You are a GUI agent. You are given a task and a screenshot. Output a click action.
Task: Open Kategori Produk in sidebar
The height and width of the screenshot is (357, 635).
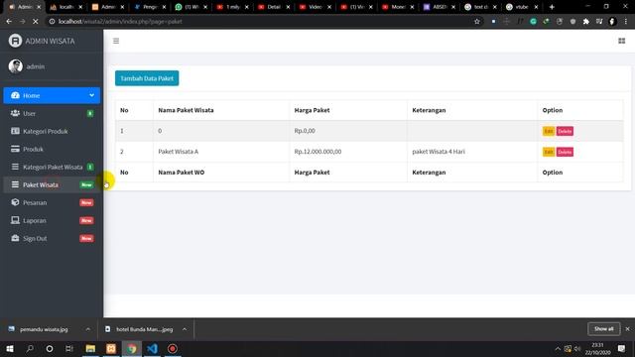[52, 131]
